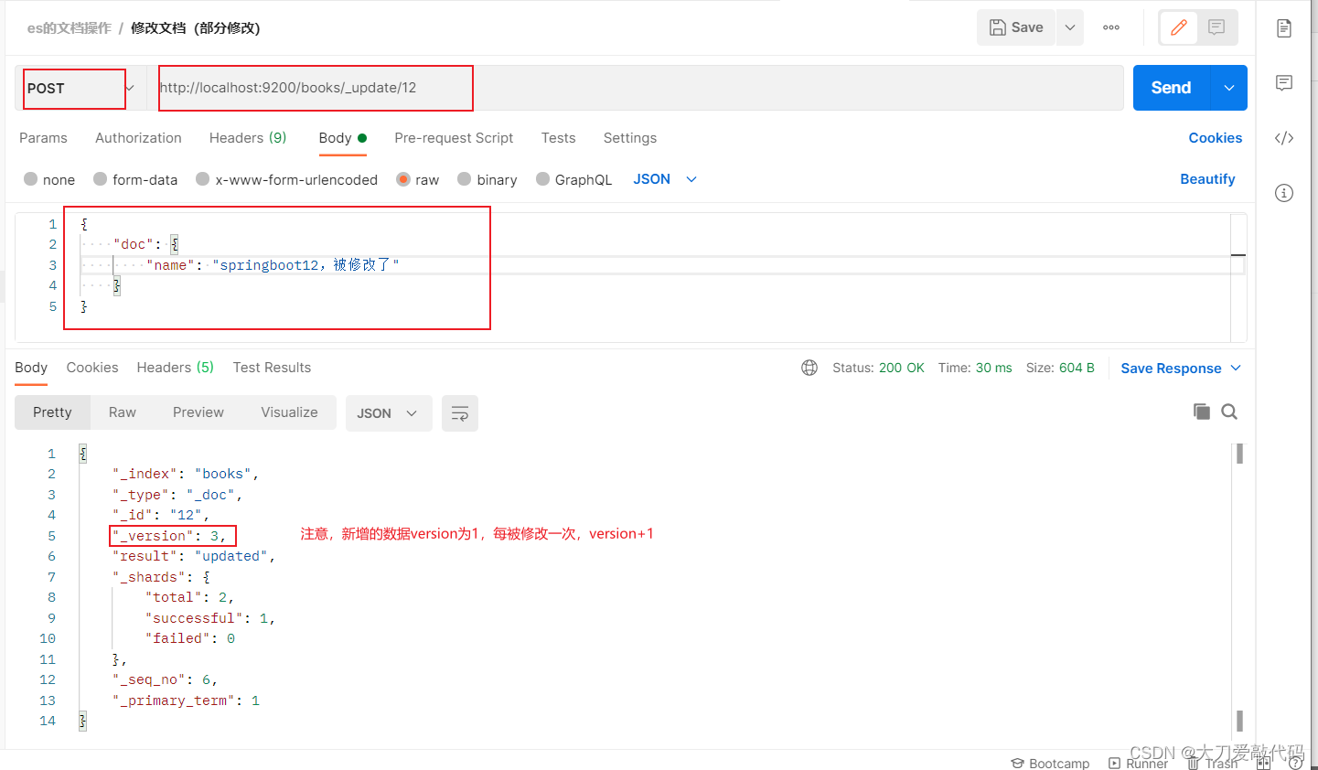Open the response Cookies tab
This screenshot has width=1318, height=770.
tap(92, 368)
